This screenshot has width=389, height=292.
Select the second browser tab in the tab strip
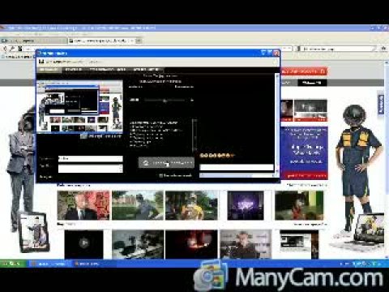(102, 41)
